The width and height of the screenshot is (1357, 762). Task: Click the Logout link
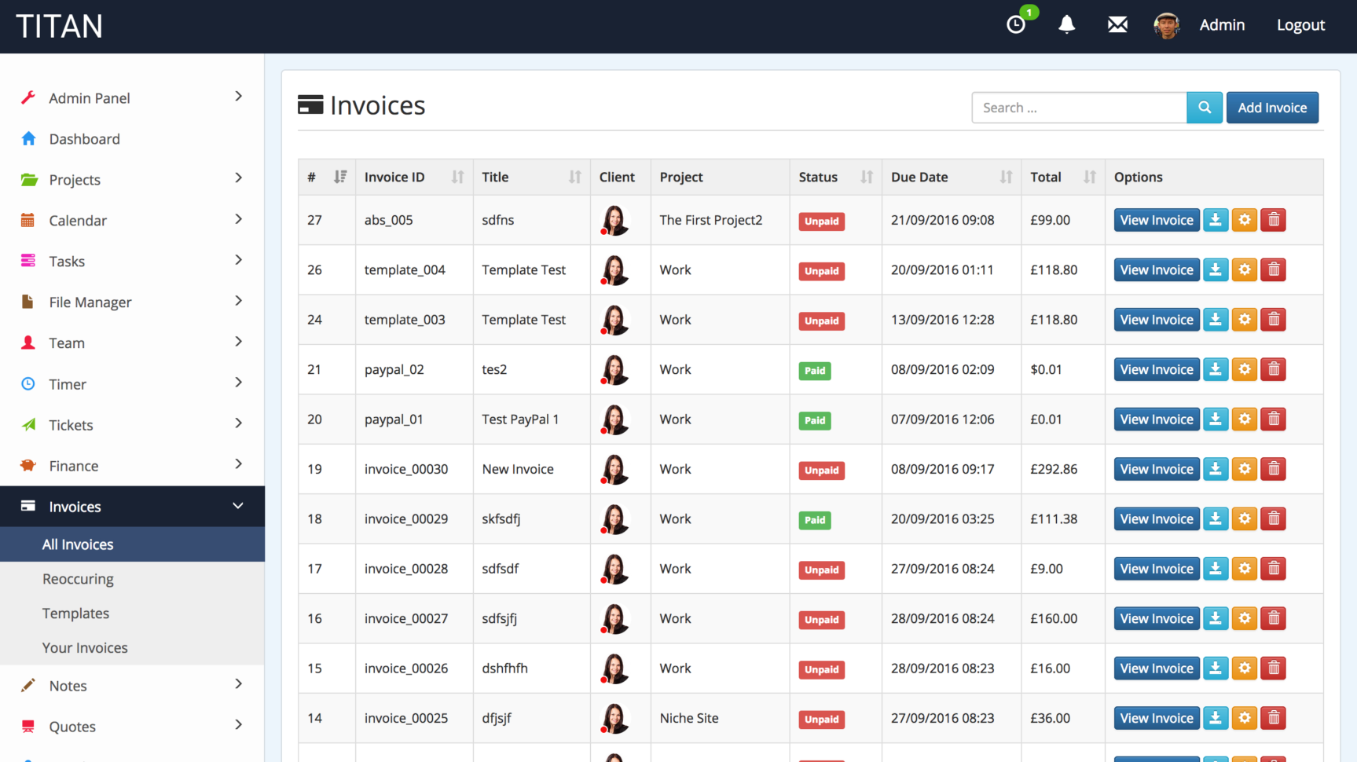(x=1300, y=25)
